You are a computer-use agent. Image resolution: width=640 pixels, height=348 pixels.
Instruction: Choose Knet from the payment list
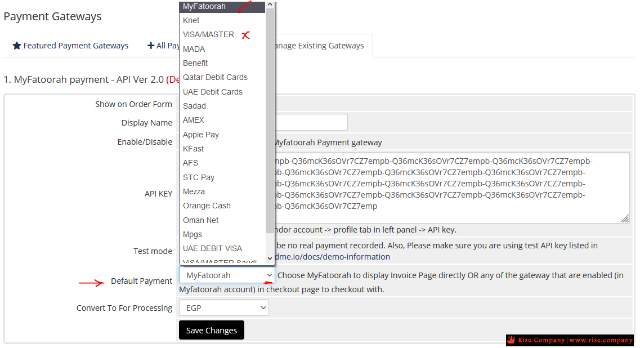tap(222, 20)
